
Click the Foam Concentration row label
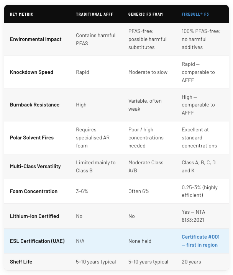pyautogui.click(x=34, y=191)
